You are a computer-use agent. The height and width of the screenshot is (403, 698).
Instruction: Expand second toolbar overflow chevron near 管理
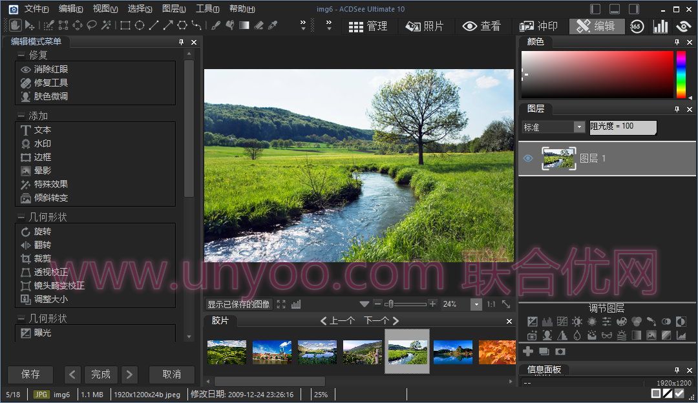coord(329,25)
